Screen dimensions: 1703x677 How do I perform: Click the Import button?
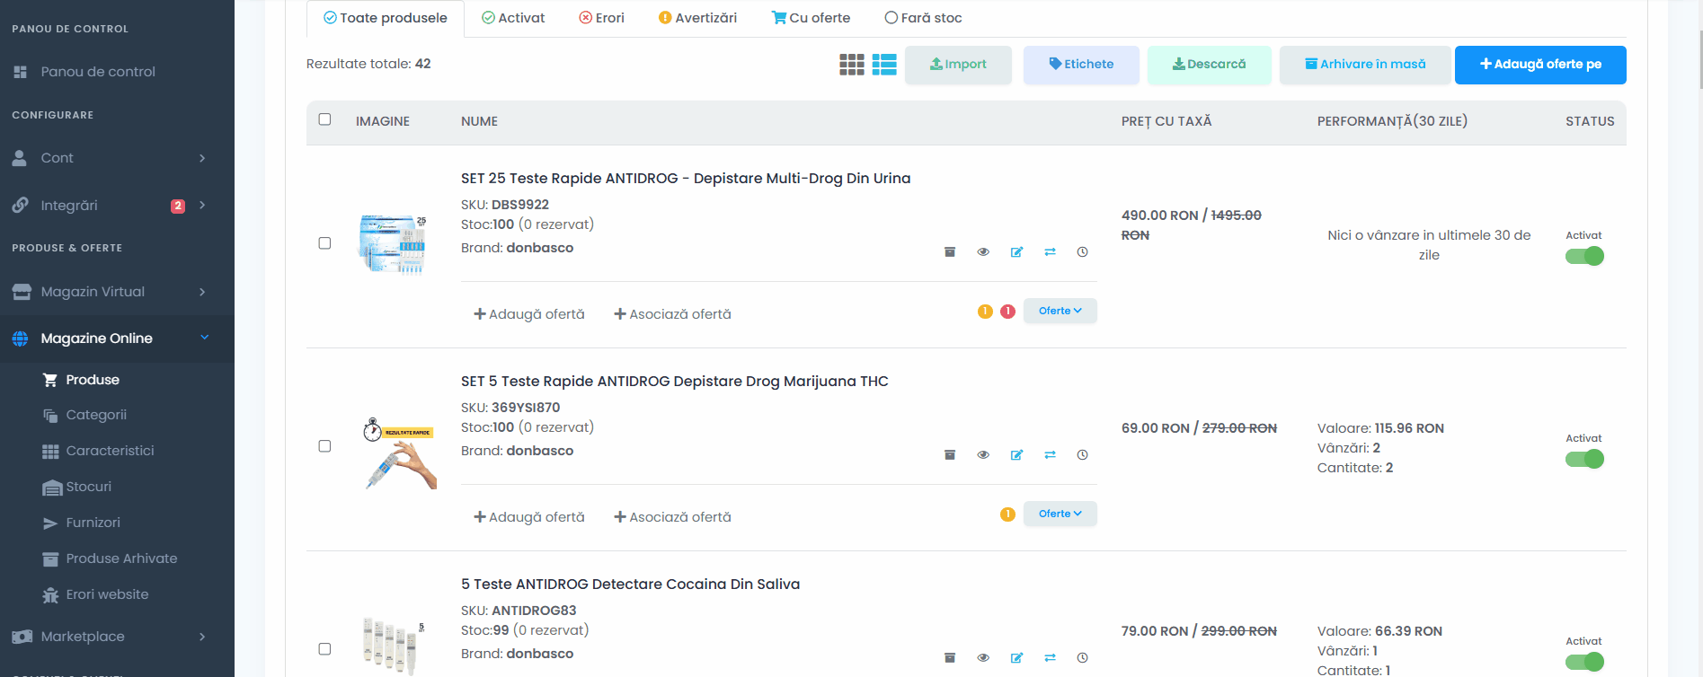[x=958, y=65]
